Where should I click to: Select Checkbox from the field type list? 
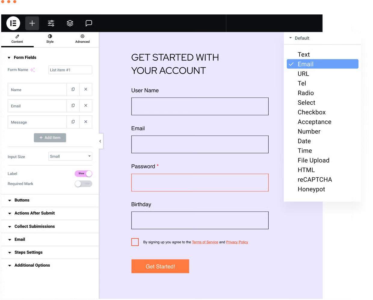coord(312,112)
